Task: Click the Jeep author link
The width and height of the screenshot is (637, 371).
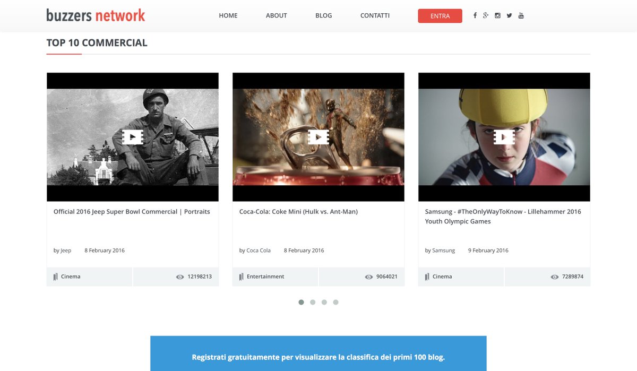Action: click(x=66, y=251)
